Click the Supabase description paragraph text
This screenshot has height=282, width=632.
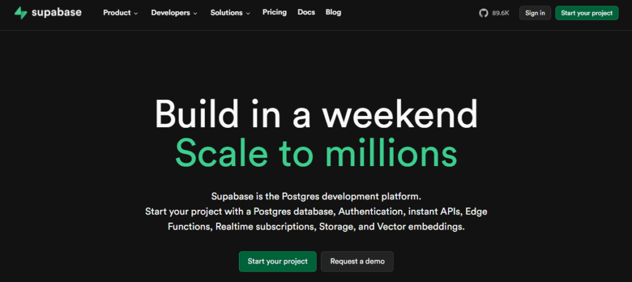pyautogui.click(x=316, y=212)
